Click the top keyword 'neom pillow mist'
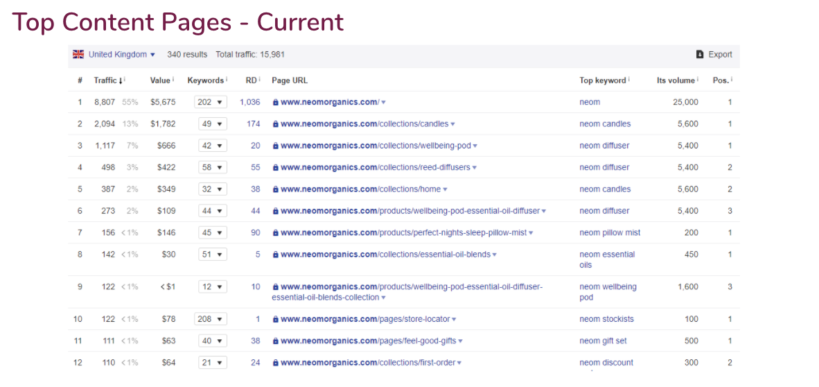Screen dimensions: 819x387 (x=610, y=233)
